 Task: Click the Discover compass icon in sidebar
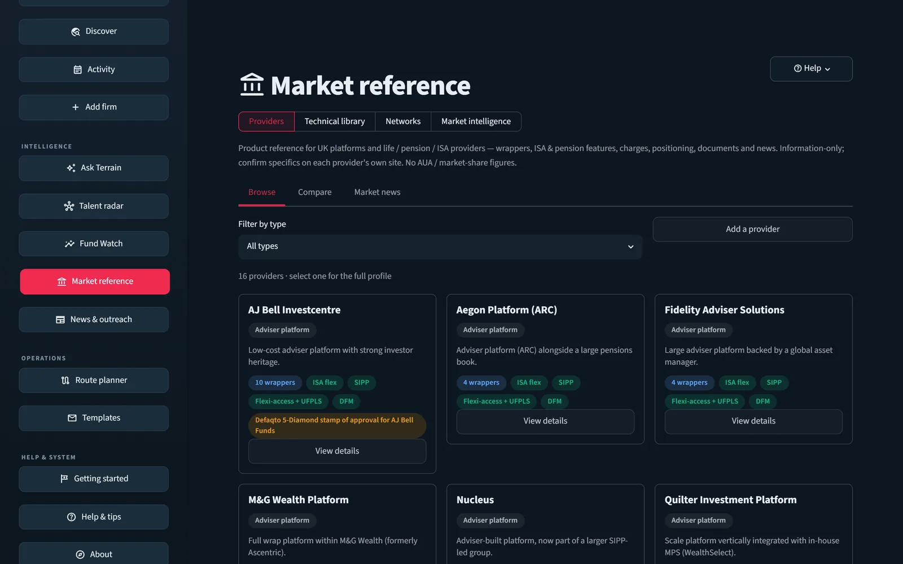click(76, 32)
